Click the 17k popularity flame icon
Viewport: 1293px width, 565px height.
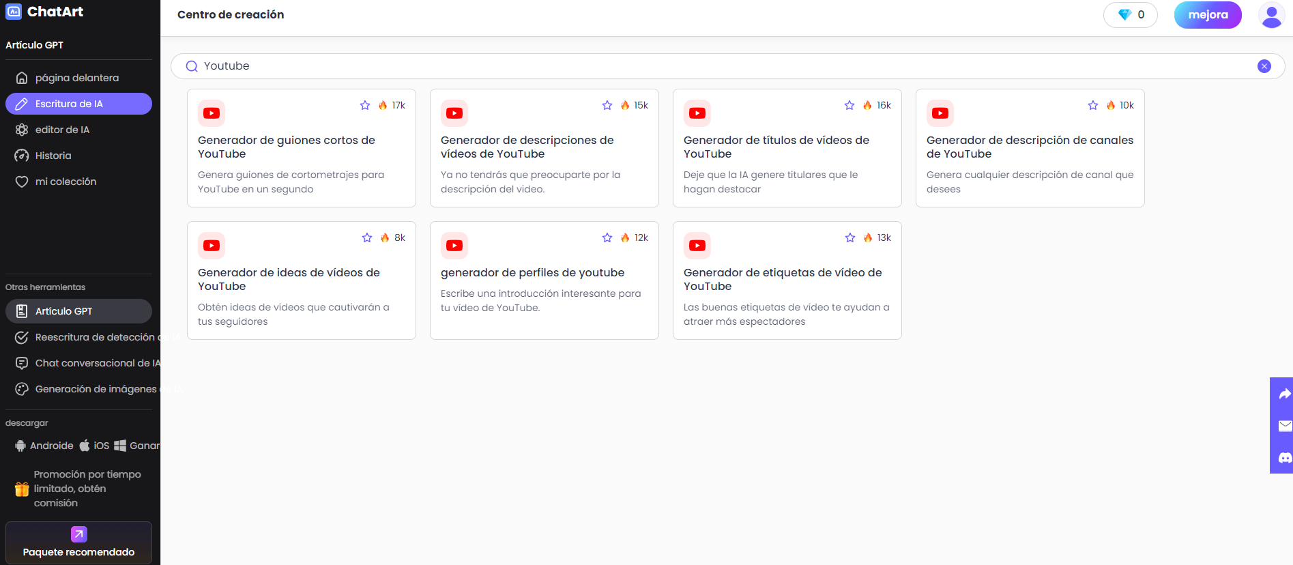coord(383,105)
